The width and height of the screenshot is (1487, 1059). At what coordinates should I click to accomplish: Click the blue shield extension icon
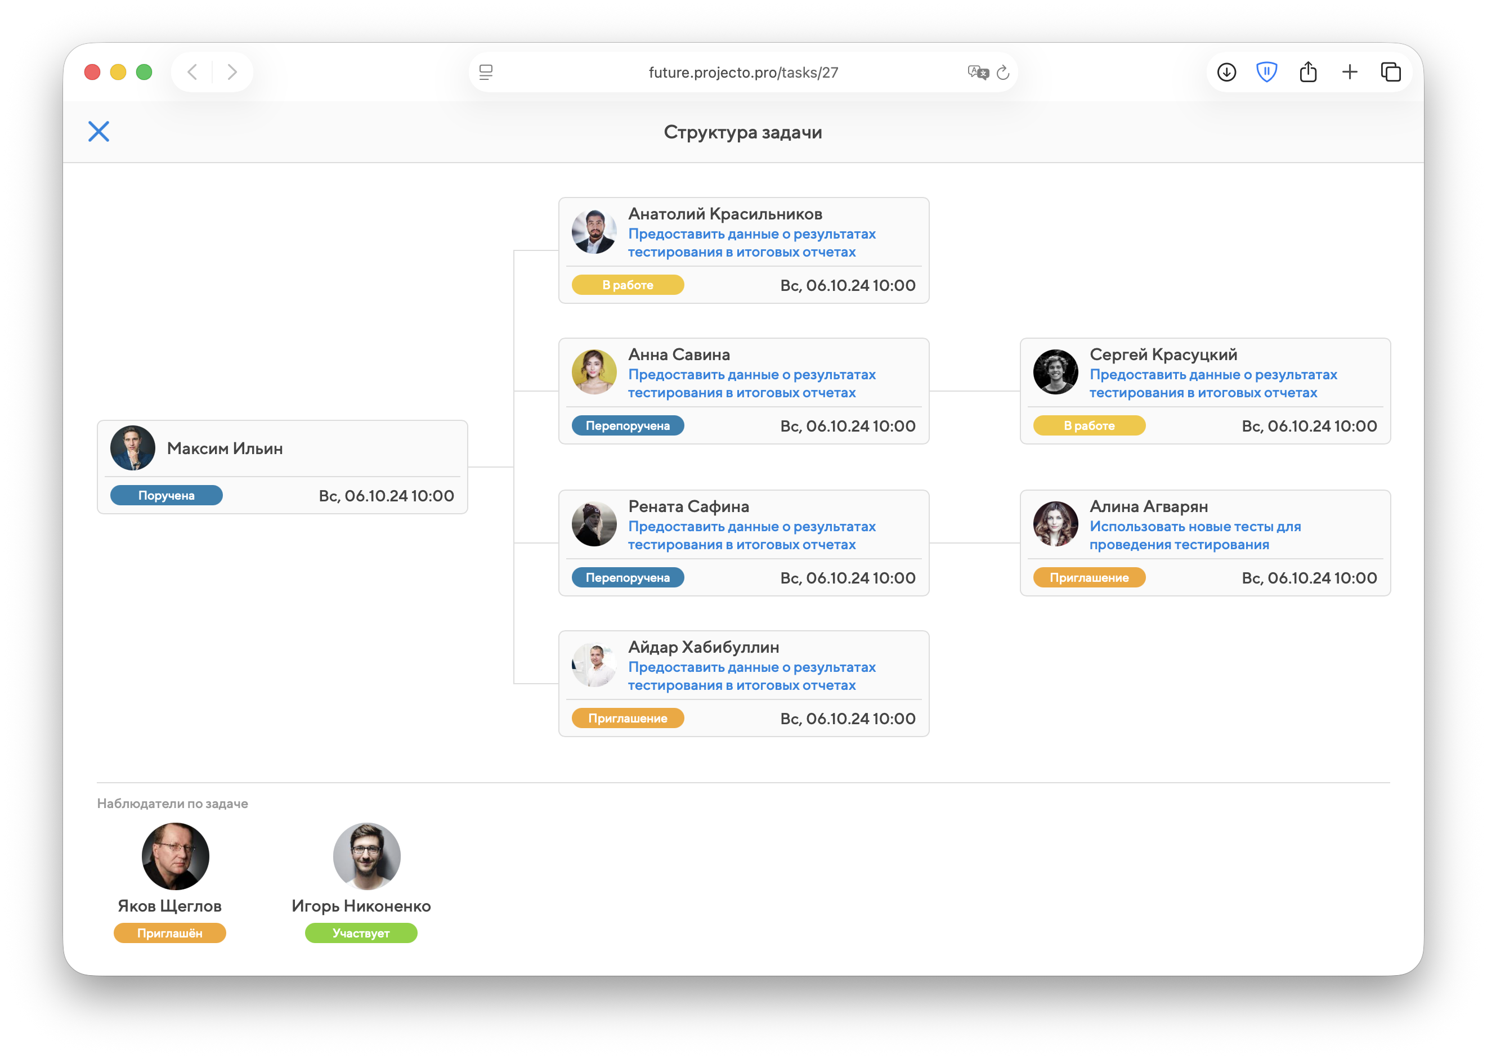pyautogui.click(x=1266, y=71)
